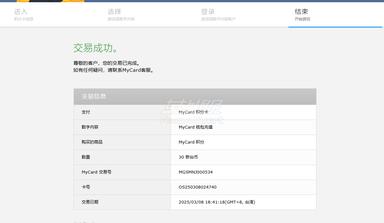
Task: Click the 卡号 row label
Action: point(86,187)
